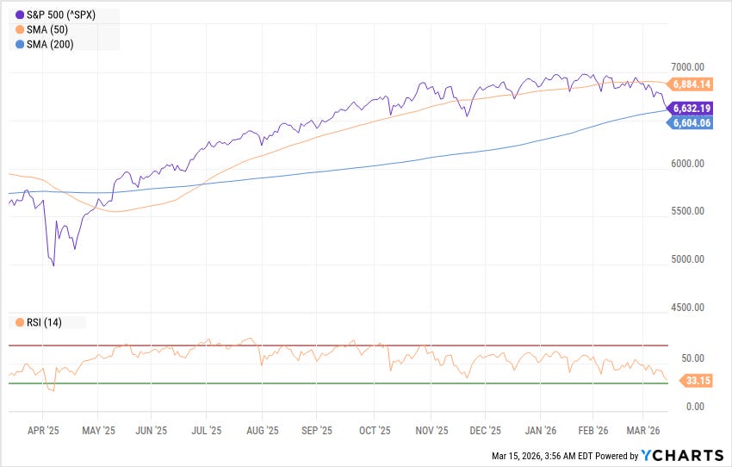The width and height of the screenshot is (732, 467).
Task: Click the RSI 0.00 axis label
Action: click(695, 407)
